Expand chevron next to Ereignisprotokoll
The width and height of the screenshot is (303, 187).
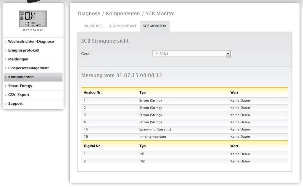click(x=6, y=50)
